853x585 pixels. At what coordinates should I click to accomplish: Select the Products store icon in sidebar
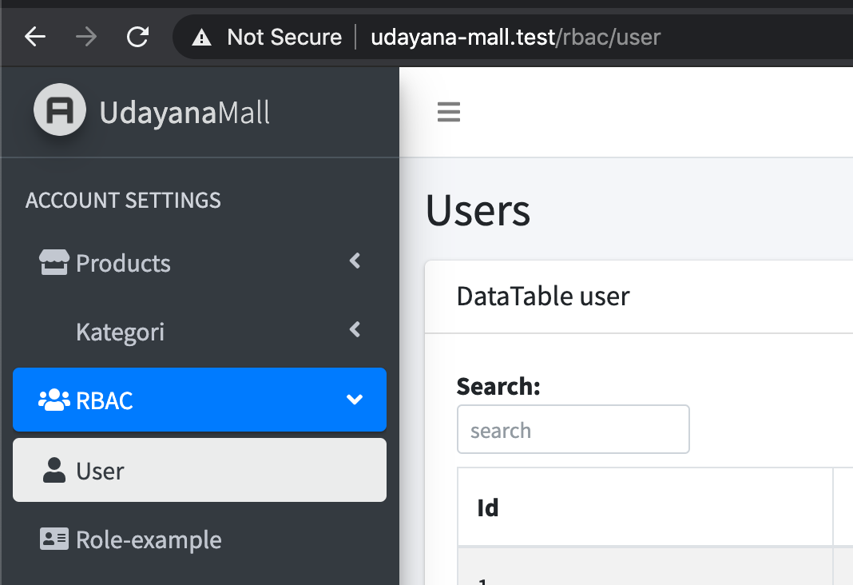click(53, 261)
